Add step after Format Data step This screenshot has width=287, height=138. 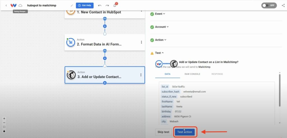[x=105, y=58]
